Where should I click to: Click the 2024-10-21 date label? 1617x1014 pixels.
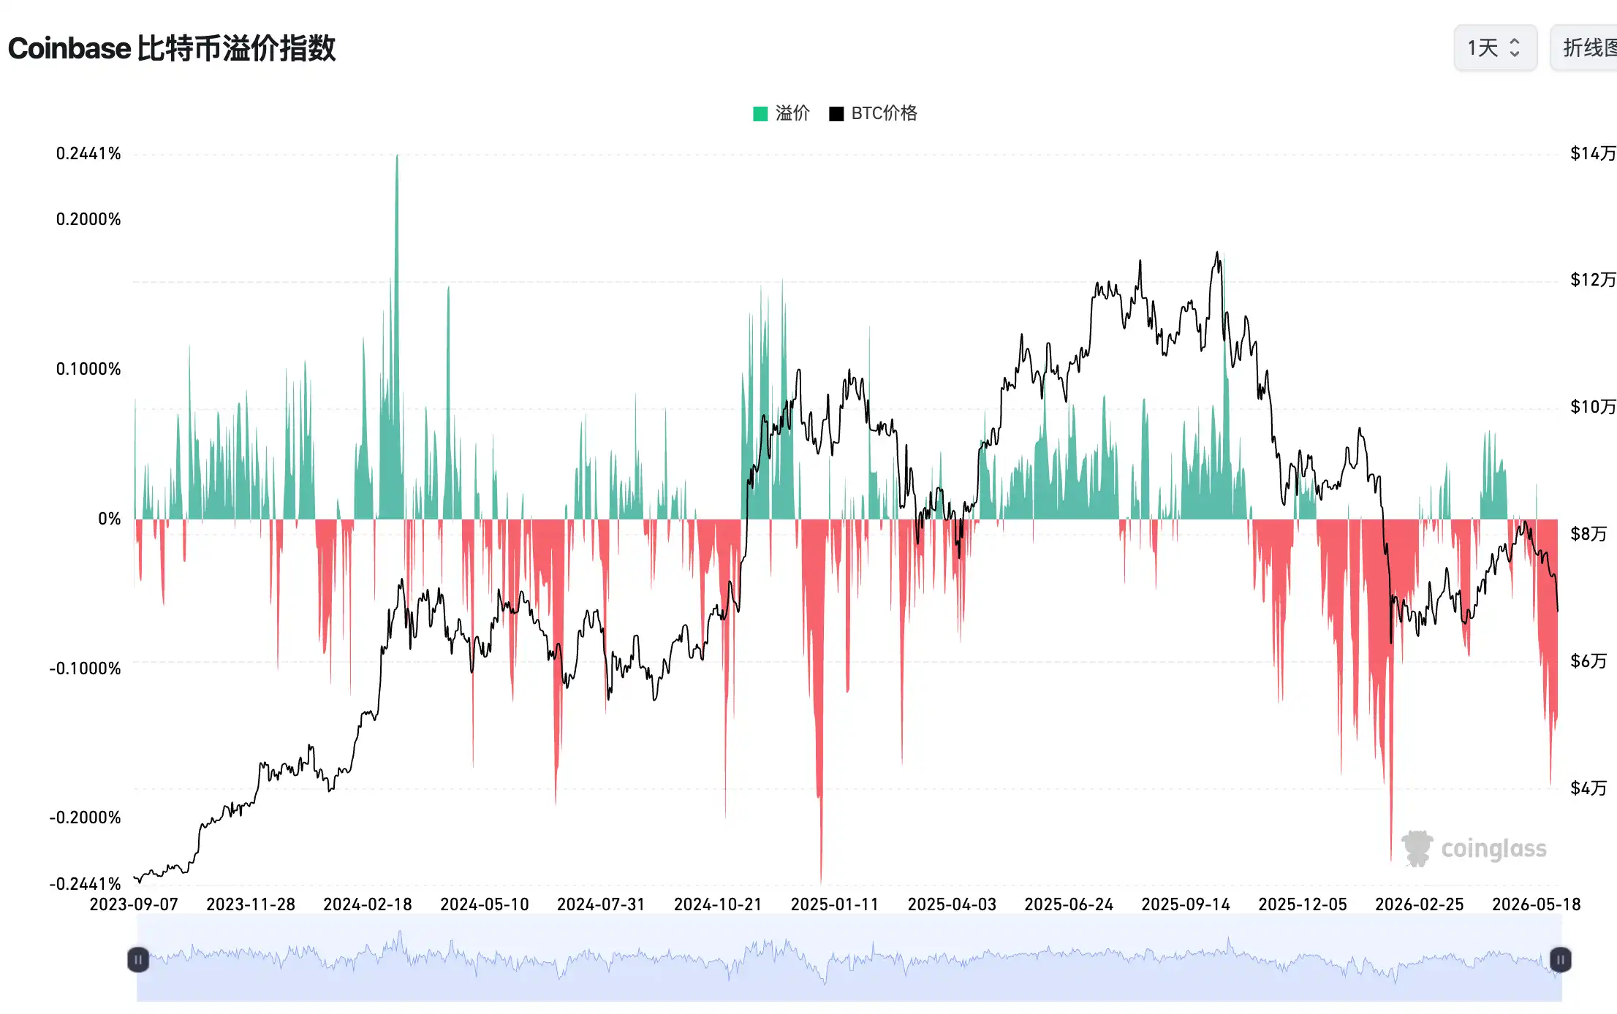pos(718,904)
